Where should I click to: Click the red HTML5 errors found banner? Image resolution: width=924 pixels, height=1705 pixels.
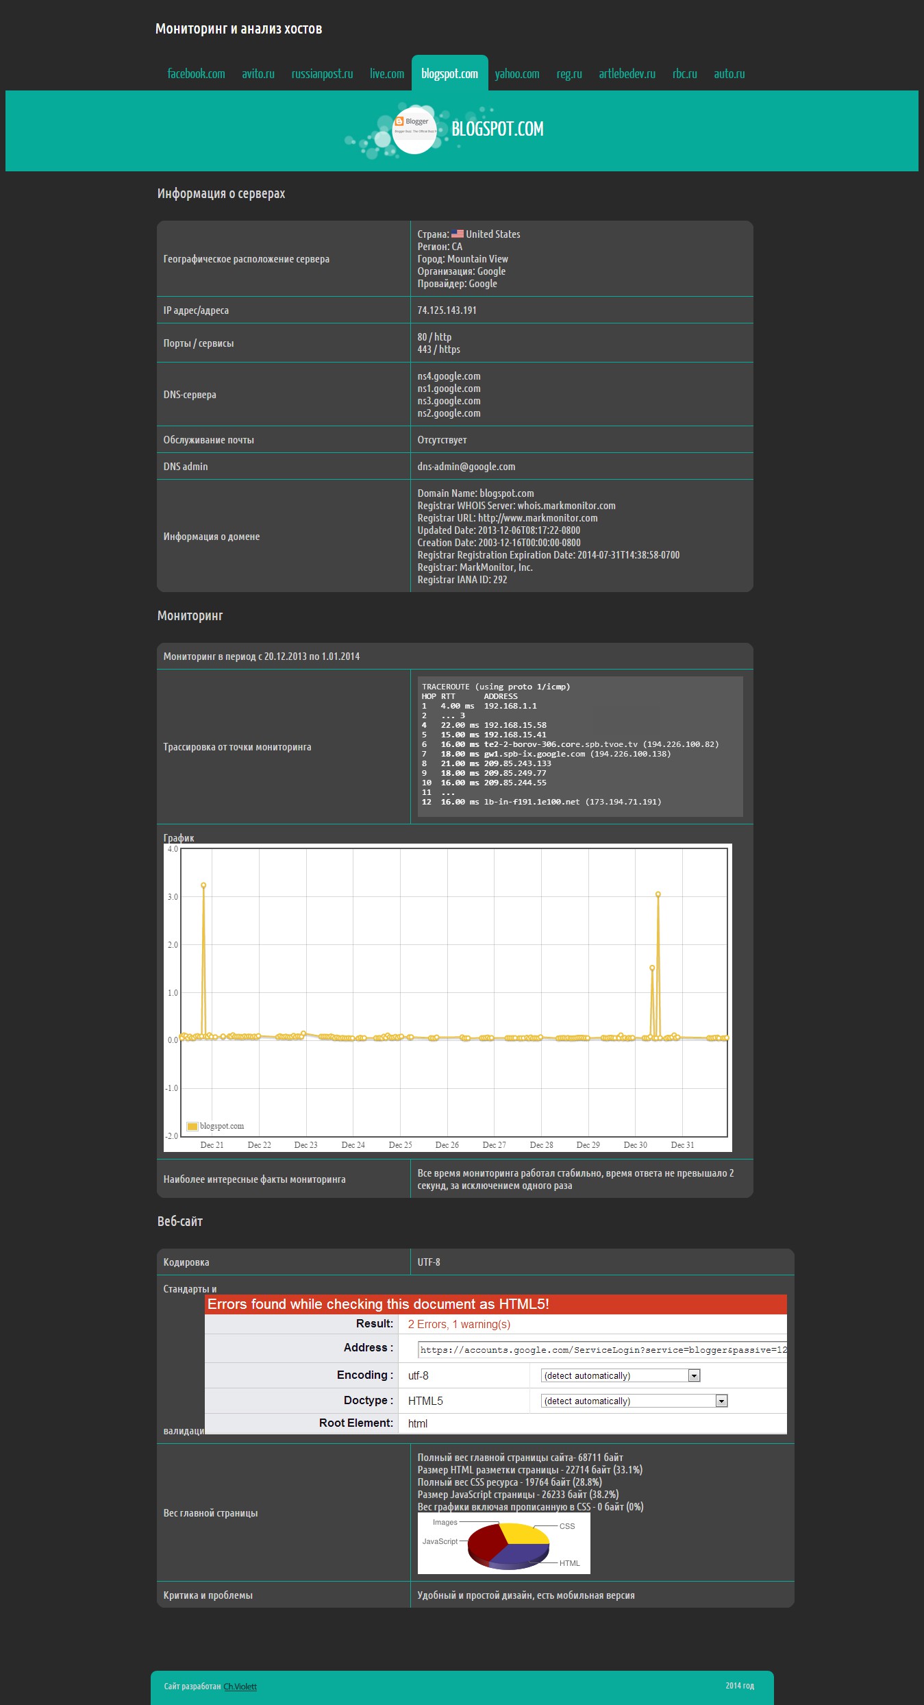pos(496,1304)
